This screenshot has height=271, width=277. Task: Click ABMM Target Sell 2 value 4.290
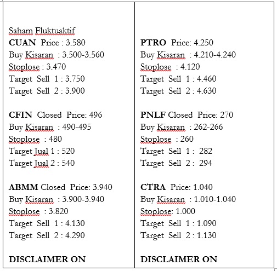coord(75,235)
